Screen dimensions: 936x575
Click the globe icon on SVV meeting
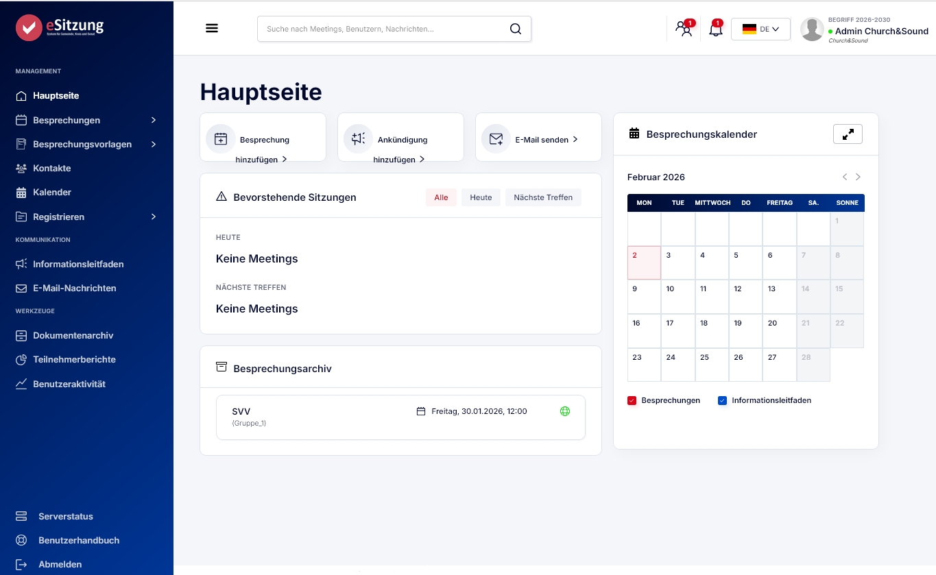pyautogui.click(x=565, y=411)
